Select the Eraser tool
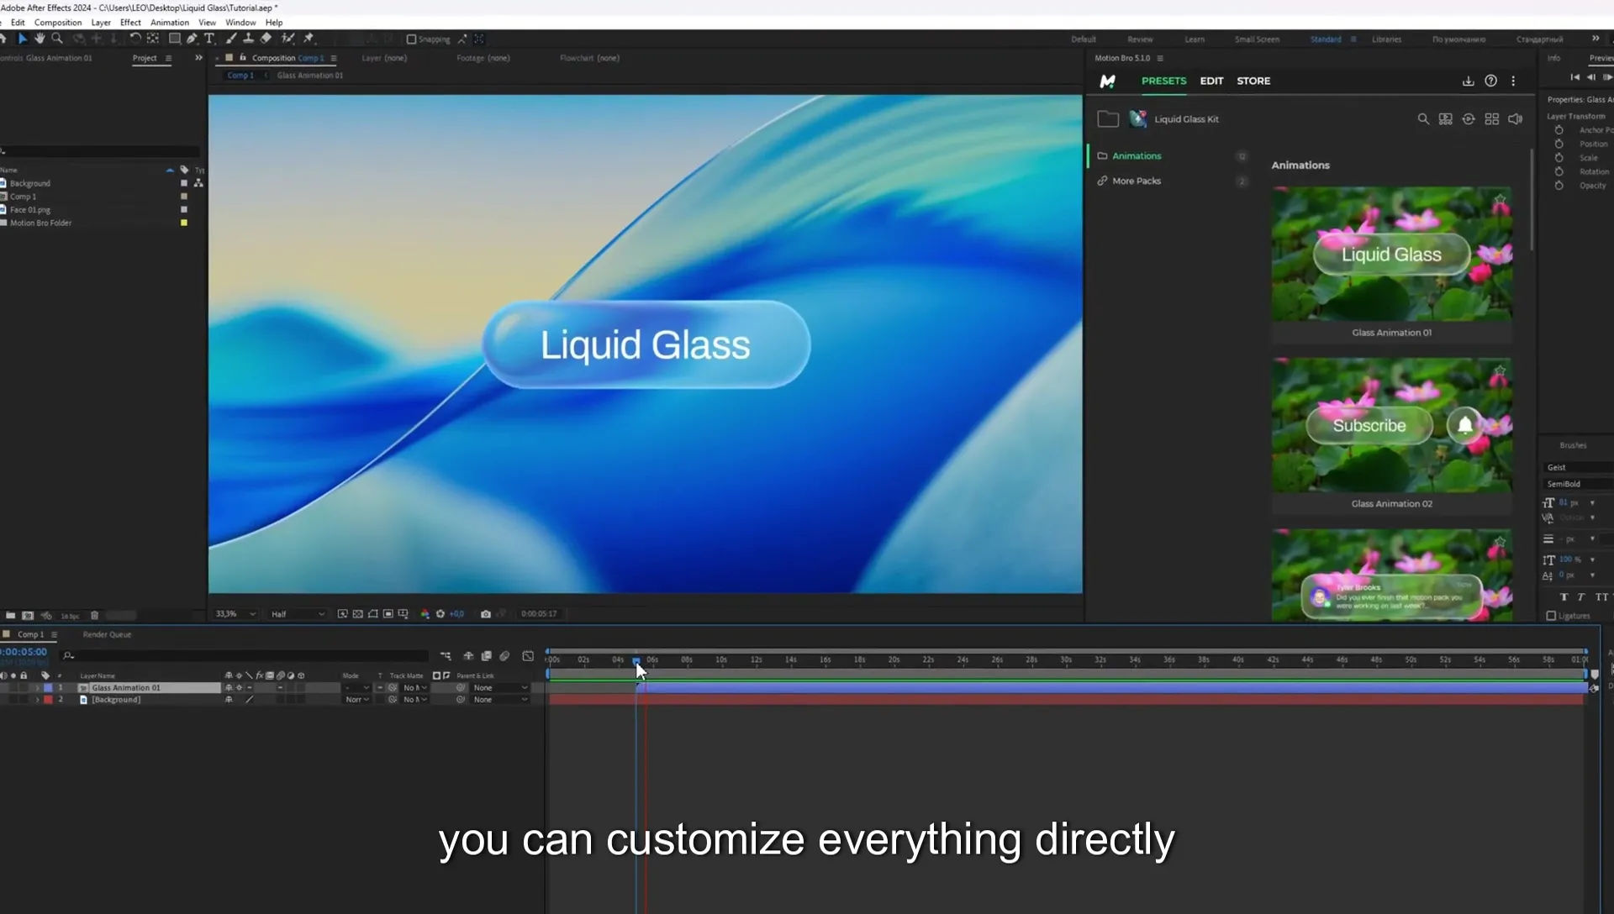This screenshot has width=1614, height=914. 266,39
